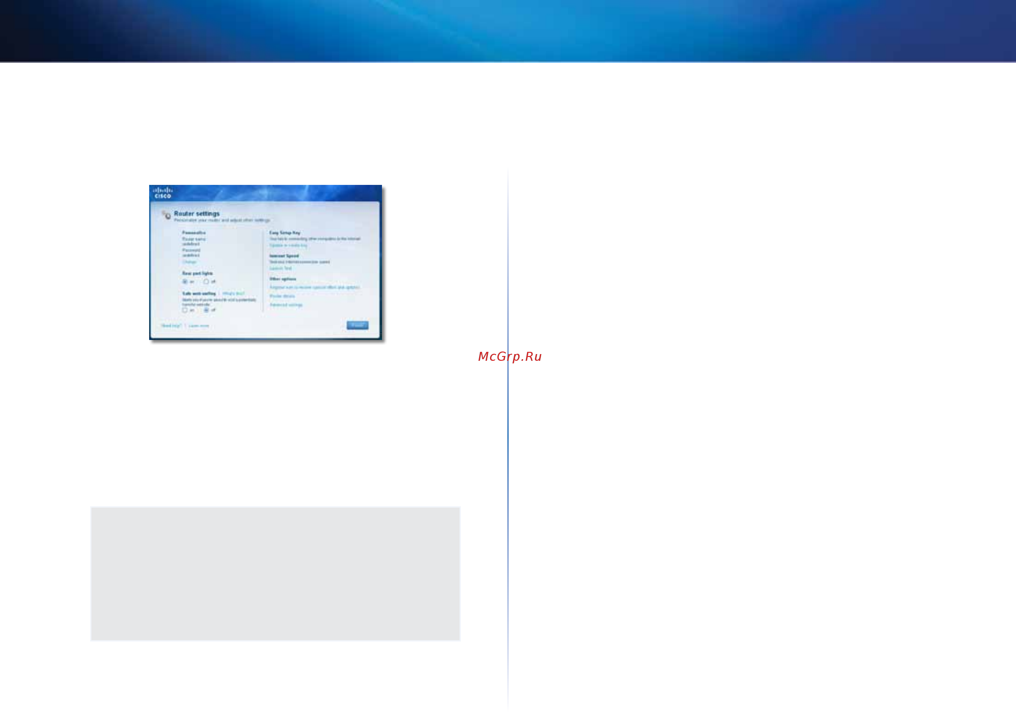Turn safe web surfing on

[185, 310]
